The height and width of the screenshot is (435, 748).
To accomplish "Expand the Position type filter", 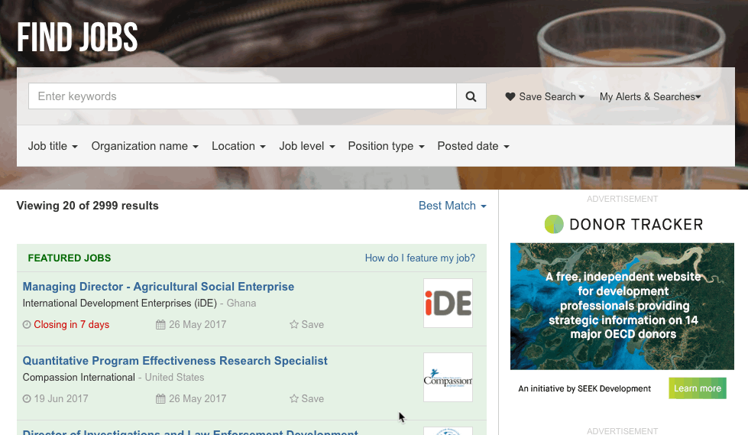I will pyautogui.click(x=386, y=146).
